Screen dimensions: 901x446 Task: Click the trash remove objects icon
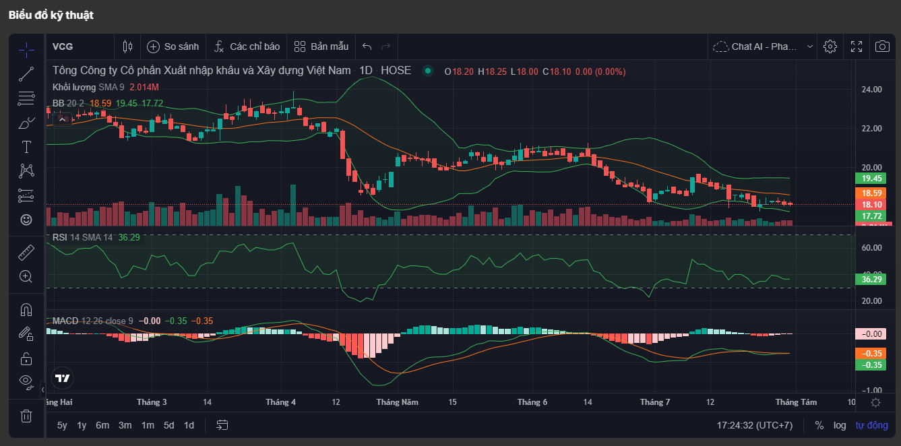(x=26, y=416)
